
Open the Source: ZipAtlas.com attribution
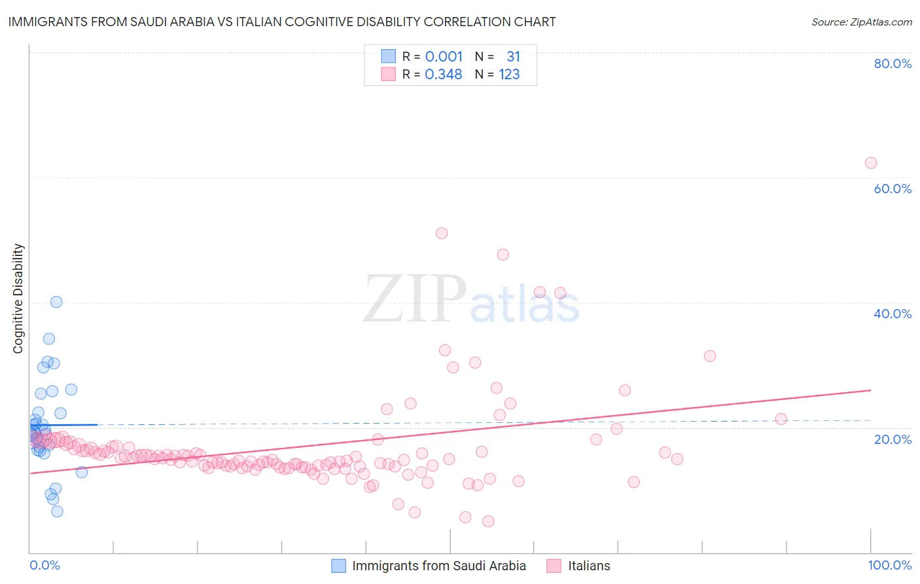(x=862, y=22)
